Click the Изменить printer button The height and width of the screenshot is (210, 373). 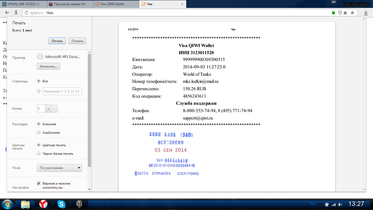click(x=48, y=66)
